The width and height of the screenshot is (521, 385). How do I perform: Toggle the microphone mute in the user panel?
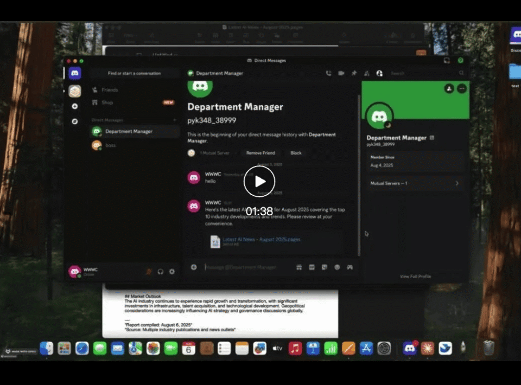point(149,272)
